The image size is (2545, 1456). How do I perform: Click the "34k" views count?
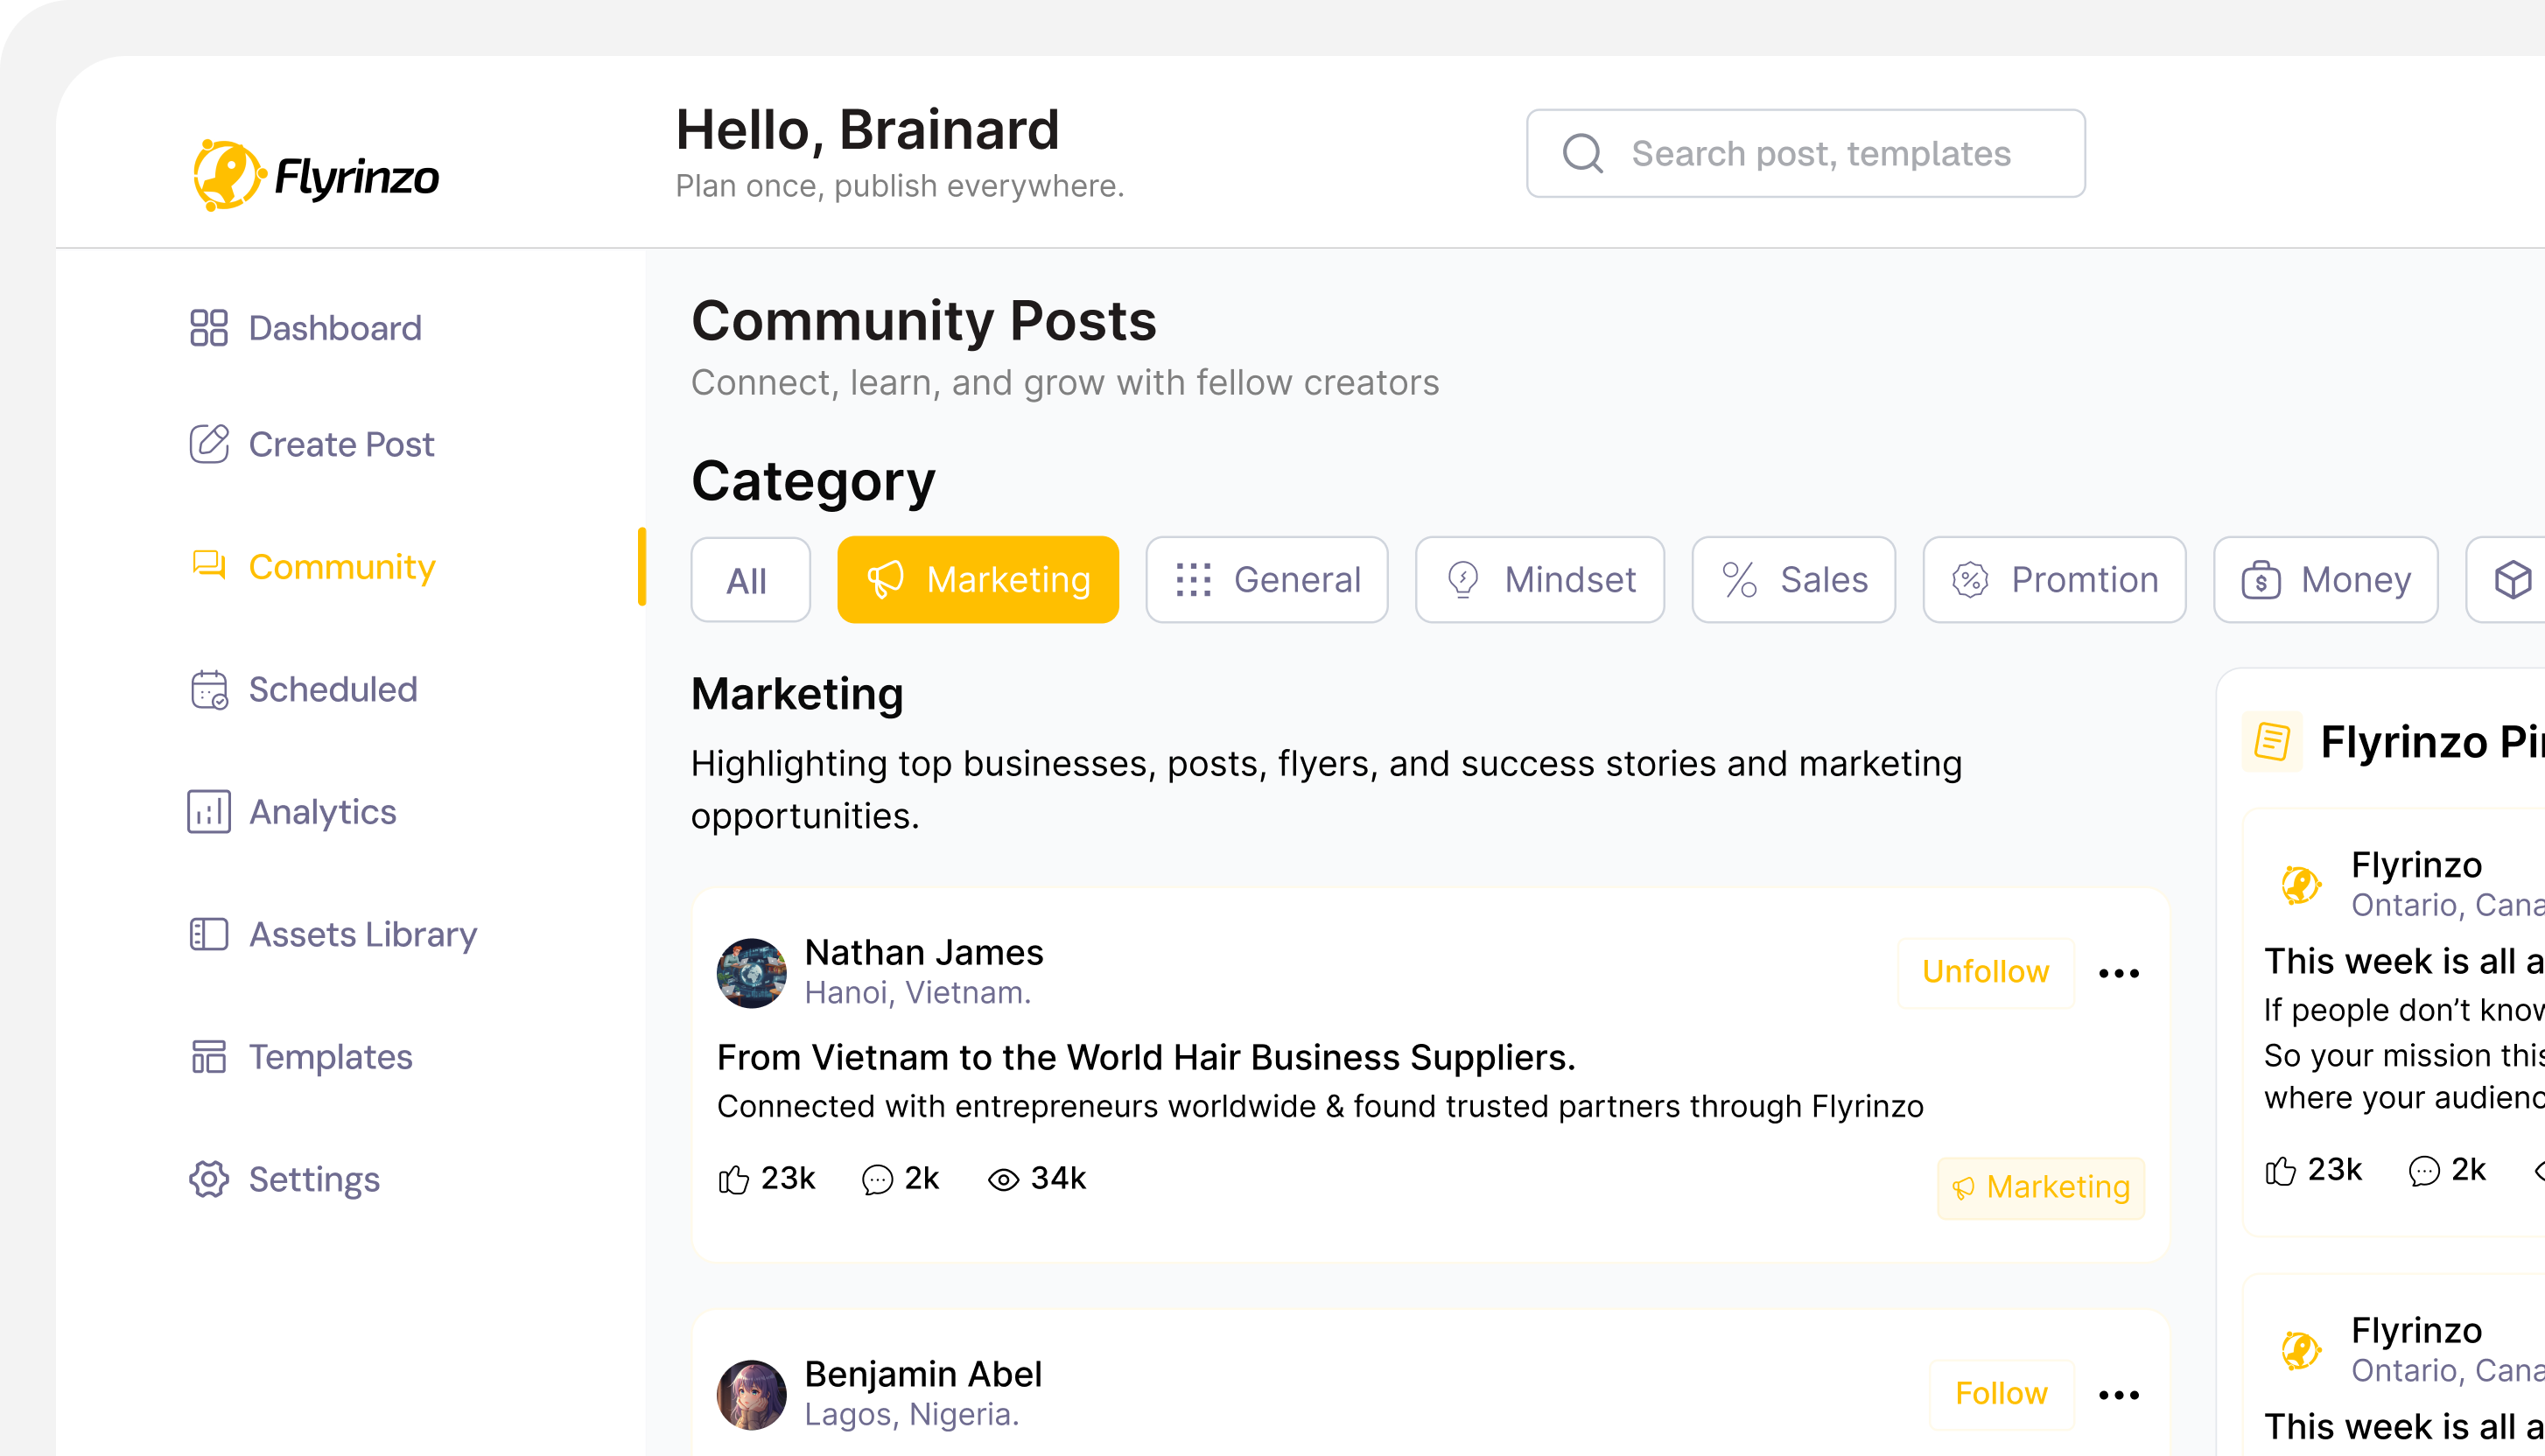[1058, 1178]
